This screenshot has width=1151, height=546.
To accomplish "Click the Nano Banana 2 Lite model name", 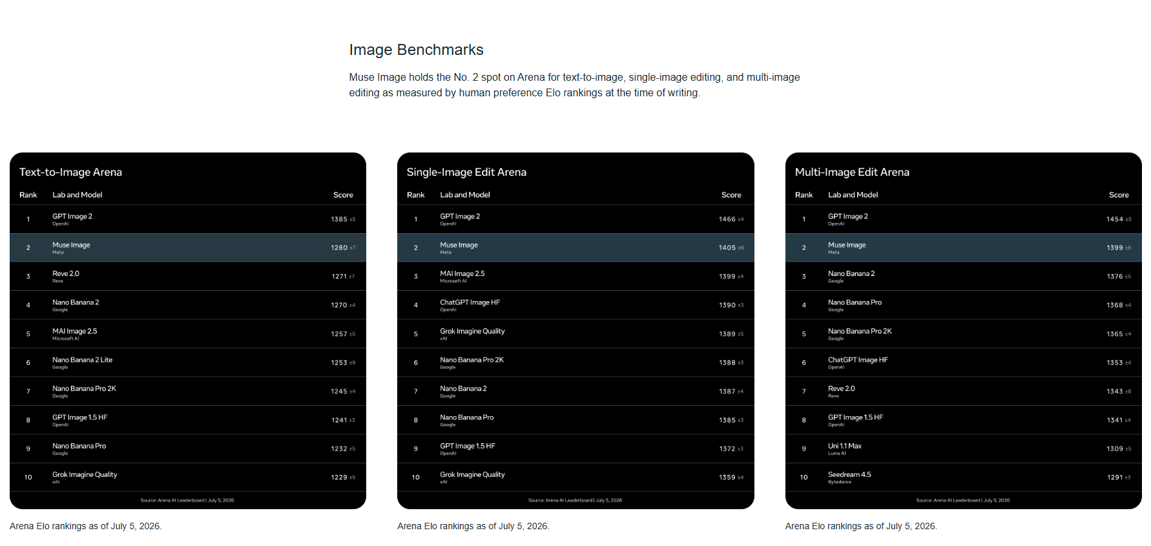I will pyautogui.click(x=82, y=360).
